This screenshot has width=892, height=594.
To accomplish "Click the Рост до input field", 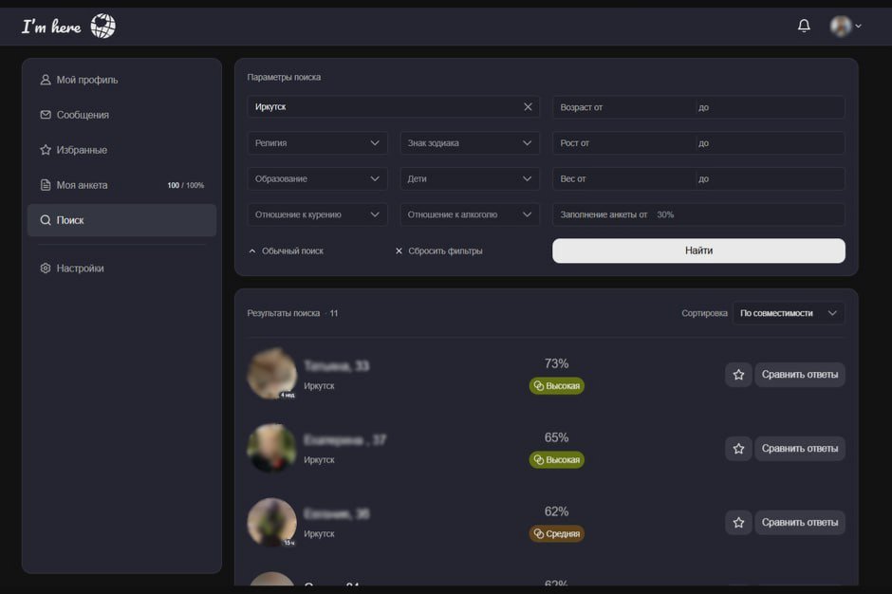I will 771,143.
